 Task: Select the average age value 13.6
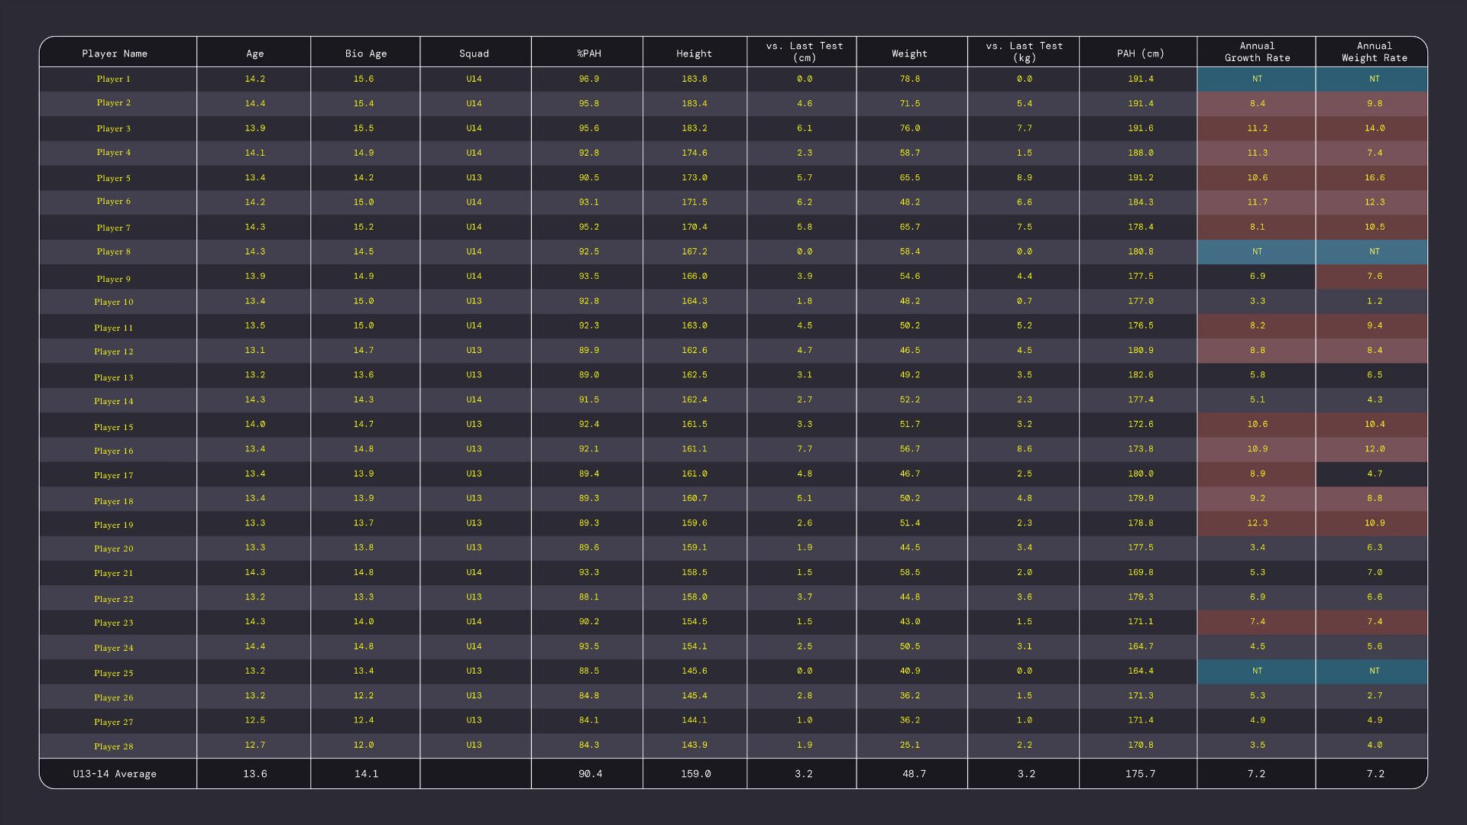tap(254, 774)
